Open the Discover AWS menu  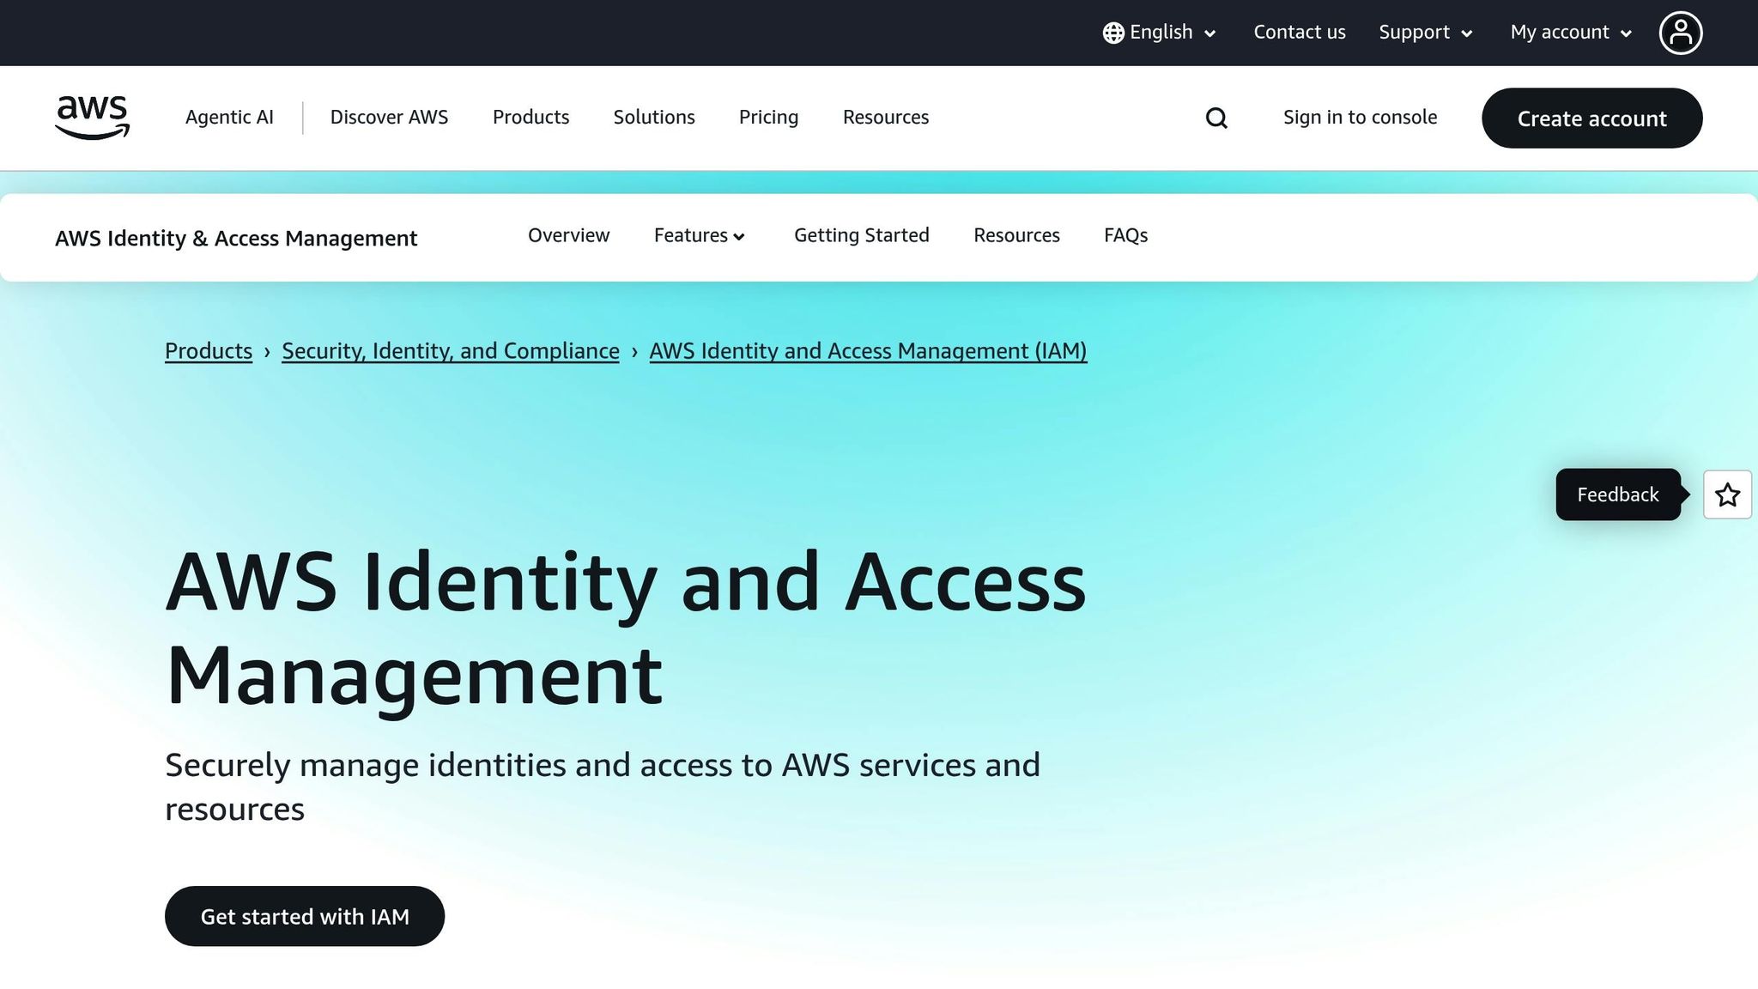point(389,118)
